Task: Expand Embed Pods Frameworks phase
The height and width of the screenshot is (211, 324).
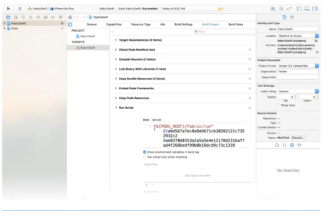Action: (x=116, y=88)
